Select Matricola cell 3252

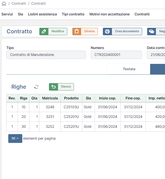(50, 126)
